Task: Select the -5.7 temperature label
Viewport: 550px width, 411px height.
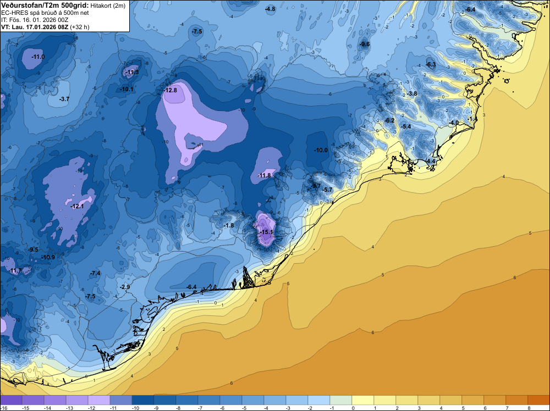Action: [x=327, y=190]
